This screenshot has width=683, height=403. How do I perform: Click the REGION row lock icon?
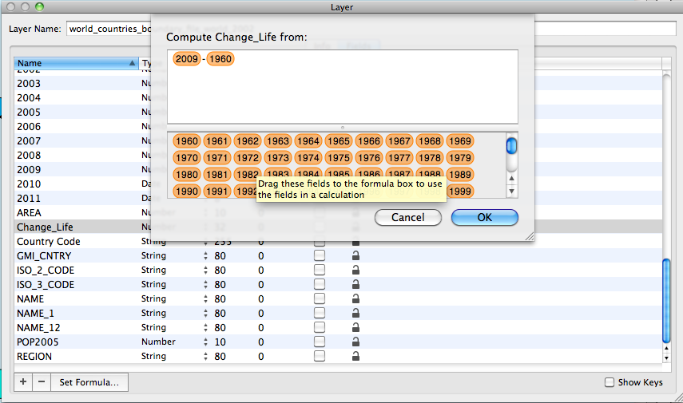point(355,357)
